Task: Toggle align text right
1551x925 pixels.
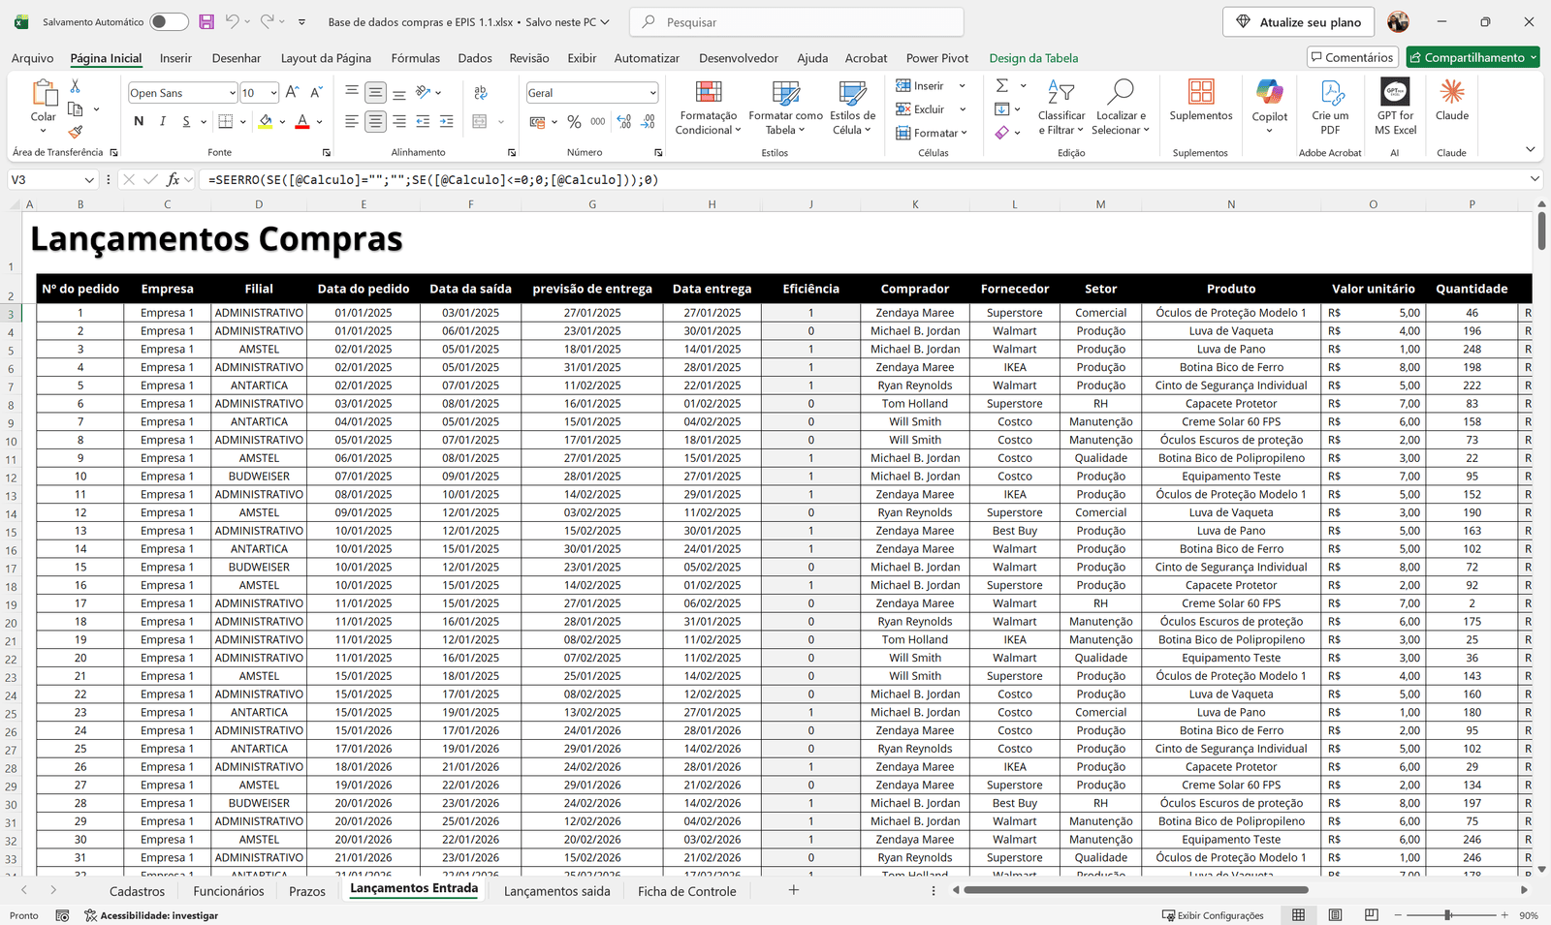Action: tap(398, 121)
